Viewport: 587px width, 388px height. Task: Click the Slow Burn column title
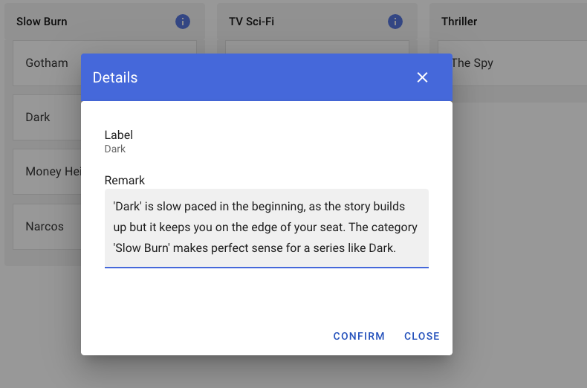[x=42, y=22]
